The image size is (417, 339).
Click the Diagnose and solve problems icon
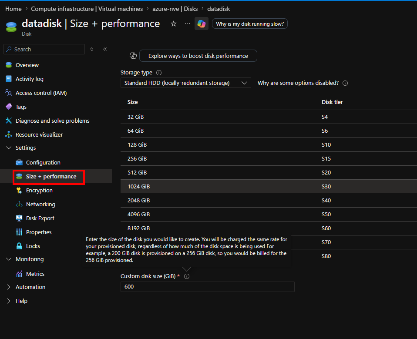pos(9,121)
